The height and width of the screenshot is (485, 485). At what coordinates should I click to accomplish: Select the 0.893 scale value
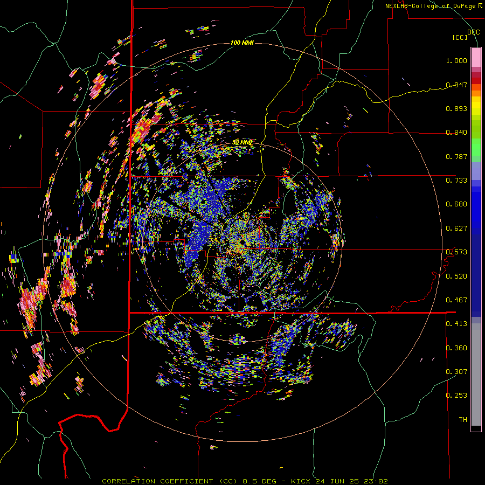coord(456,108)
